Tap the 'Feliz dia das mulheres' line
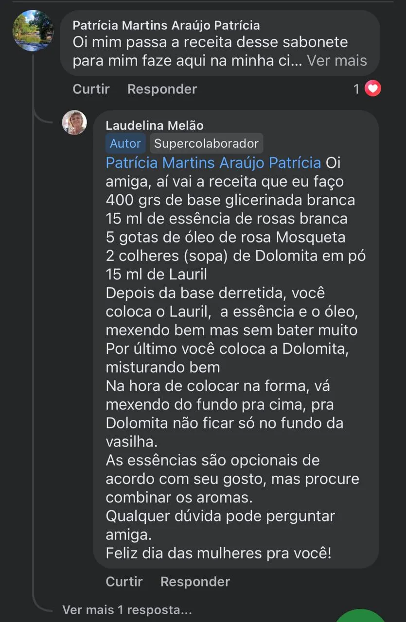 click(218, 553)
